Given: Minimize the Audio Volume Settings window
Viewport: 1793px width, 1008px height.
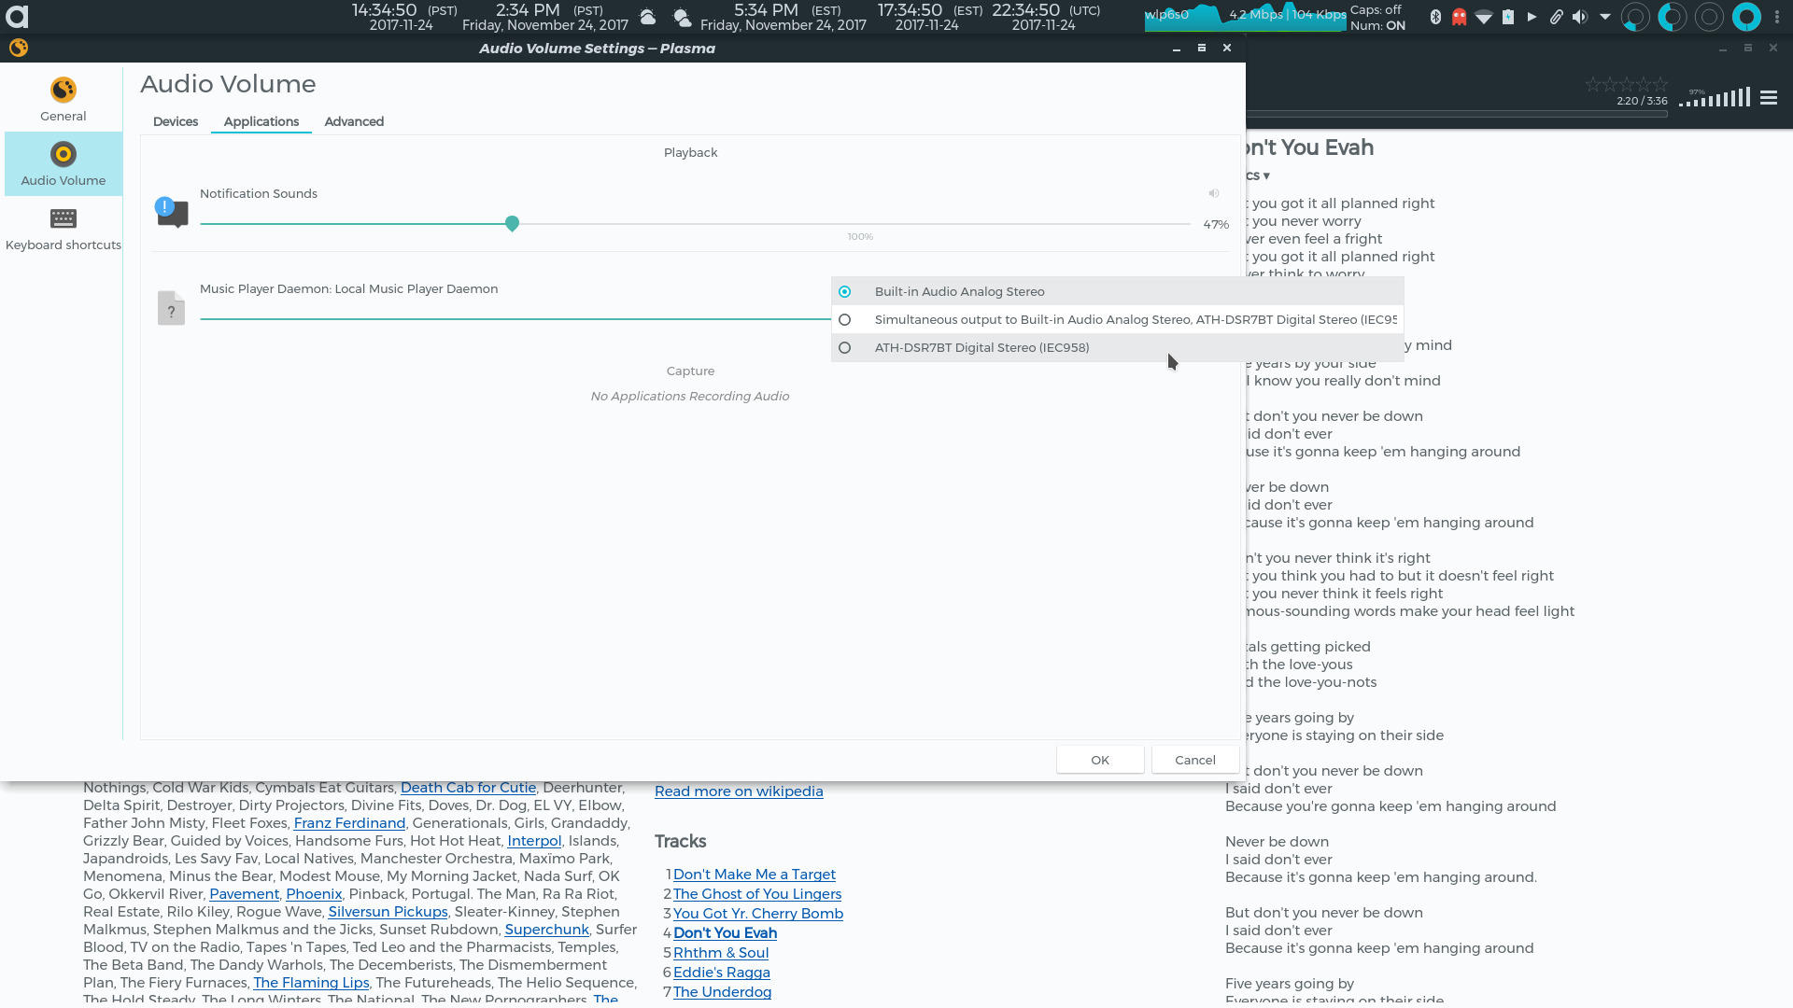Looking at the screenshot, I should point(1177,48).
